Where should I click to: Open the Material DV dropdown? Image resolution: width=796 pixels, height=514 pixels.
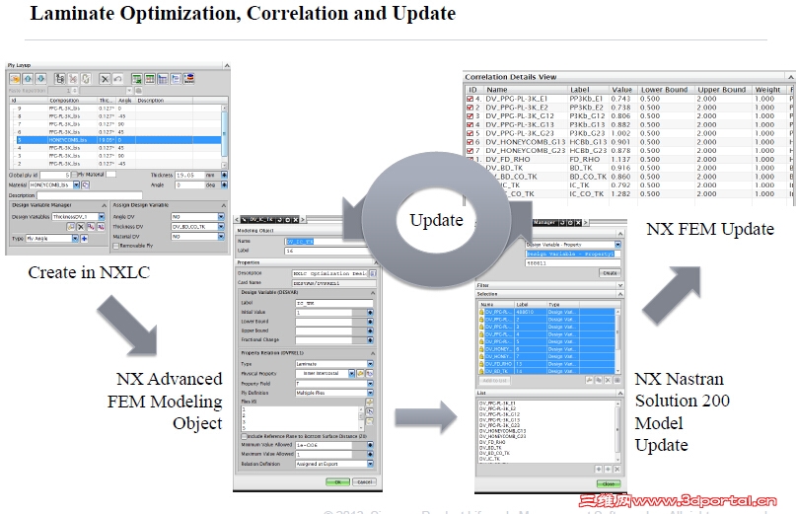[x=221, y=236]
